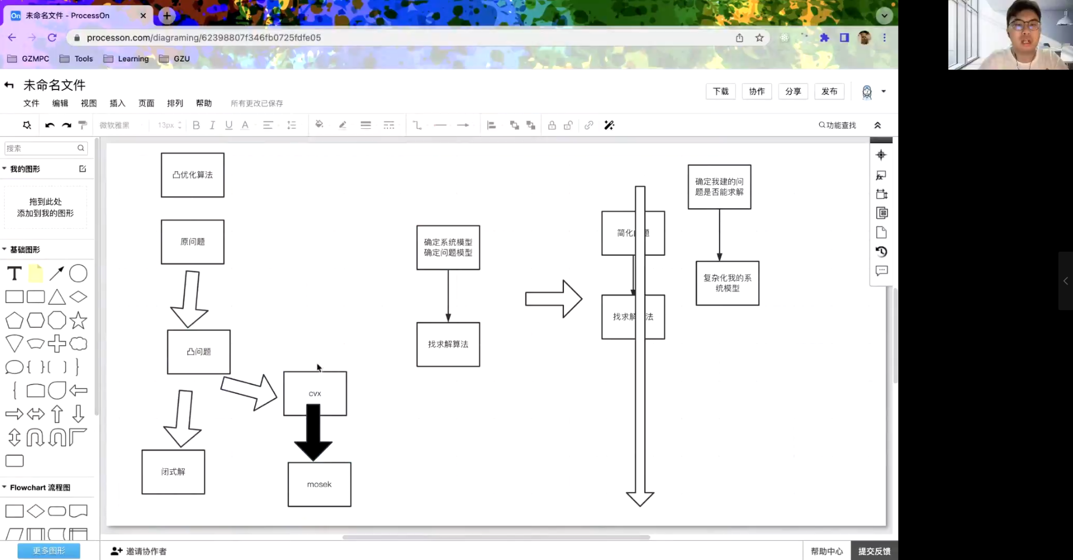1073x560 pixels.
Task: Open the 排列 menu
Action: coord(175,103)
